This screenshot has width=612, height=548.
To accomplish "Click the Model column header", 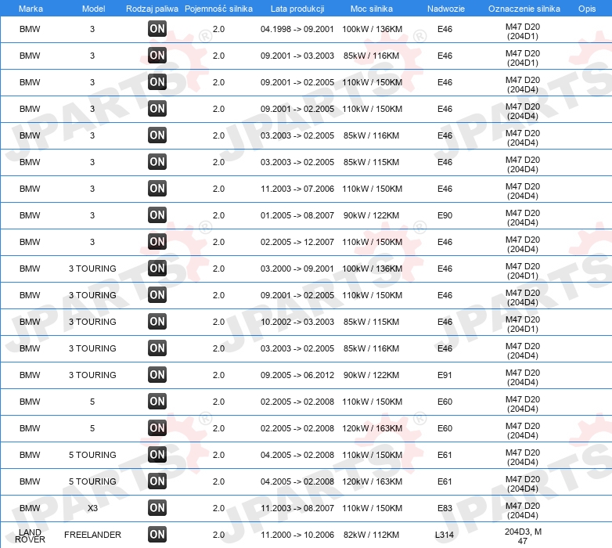I will point(93,9).
